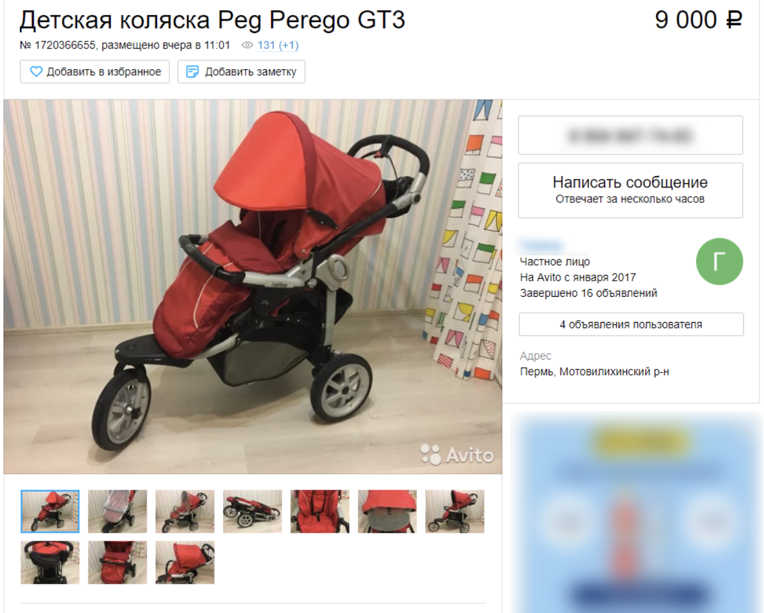This screenshot has height=613, width=764.
Task: Click Добавить заметку button
Action: click(241, 72)
